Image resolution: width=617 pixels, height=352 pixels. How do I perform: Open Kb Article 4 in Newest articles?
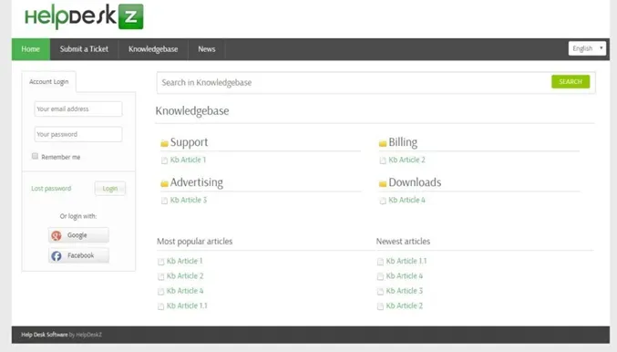pos(405,276)
